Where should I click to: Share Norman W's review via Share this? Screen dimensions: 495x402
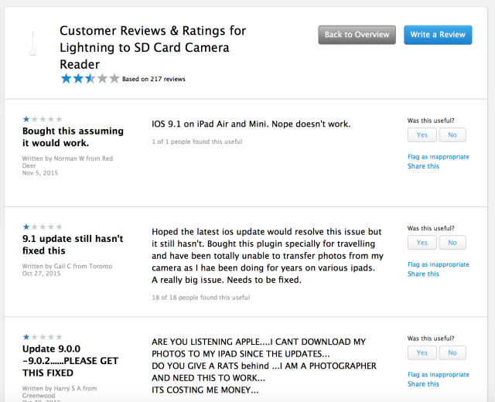pos(423,166)
